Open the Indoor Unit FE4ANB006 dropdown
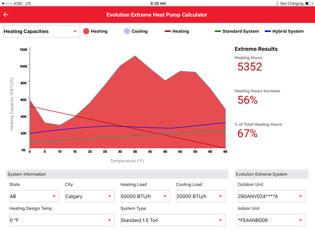The image size is (315, 236). click(272, 220)
